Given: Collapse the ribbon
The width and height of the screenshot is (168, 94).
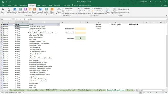Looking at the screenshot, I should coord(166,16).
